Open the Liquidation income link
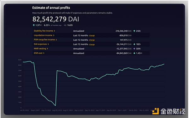The height and width of the screenshot is (118, 189). (x=44, y=35)
